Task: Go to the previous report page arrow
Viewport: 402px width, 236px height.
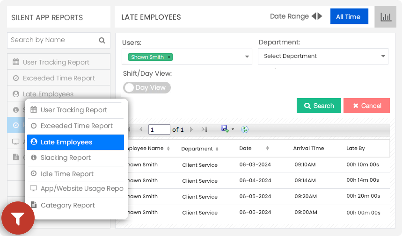Action: tap(141, 129)
